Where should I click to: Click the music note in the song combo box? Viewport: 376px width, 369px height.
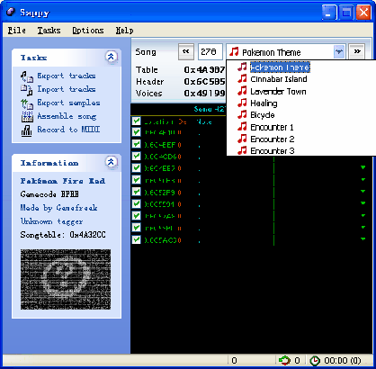(234, 52)
